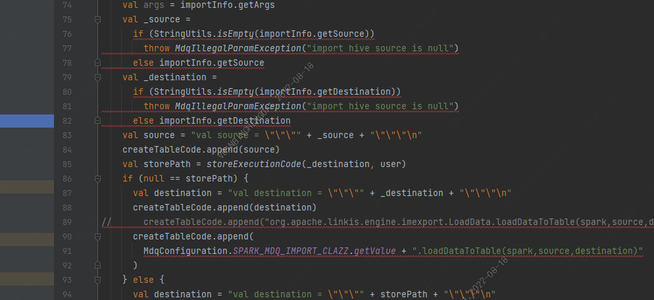This screenshot has height=300, width=654.
Task: Click the throw keyword on line 81
Action: (x=157, y=107)
